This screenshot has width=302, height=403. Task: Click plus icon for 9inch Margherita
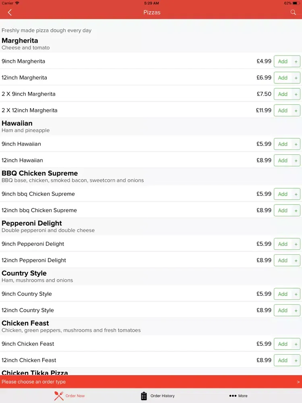tap(296, 61)
